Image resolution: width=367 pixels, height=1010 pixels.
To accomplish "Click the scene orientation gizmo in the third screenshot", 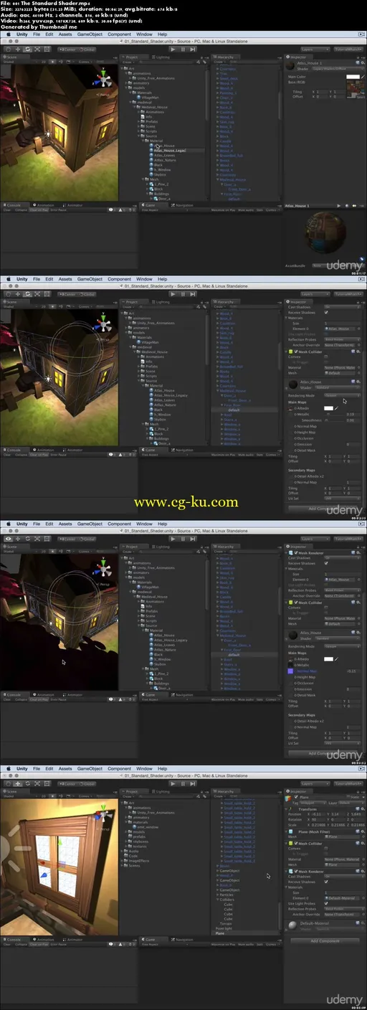I will pyautogui.click(x=104, y=570).
